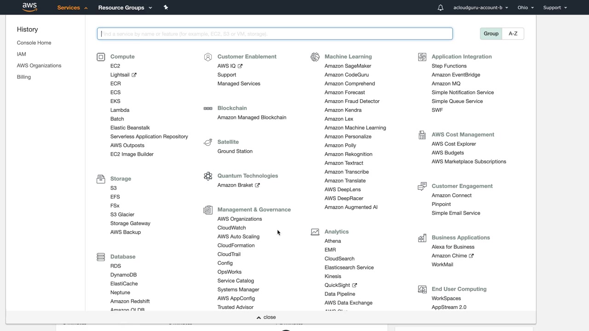The image size is (589, 331).
Task: Click the pin shortcuts icon
Action: [x=166, y=7]
